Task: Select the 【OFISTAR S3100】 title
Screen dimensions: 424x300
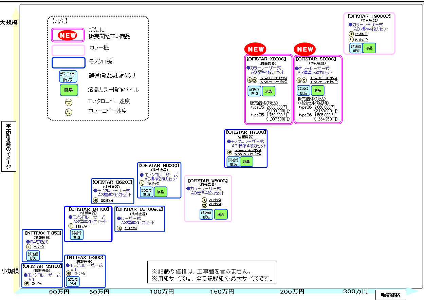Action: coord(42,266)
